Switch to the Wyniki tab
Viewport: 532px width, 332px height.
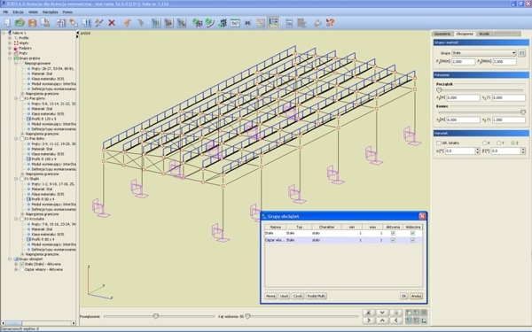[x=484, y=34]
